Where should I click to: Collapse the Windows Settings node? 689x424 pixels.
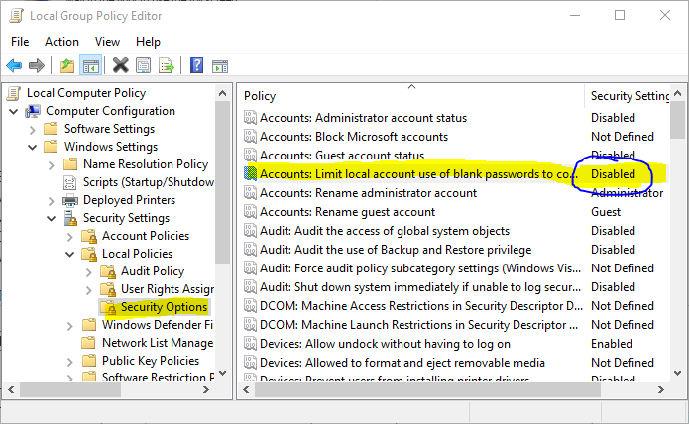pos(33,147)
